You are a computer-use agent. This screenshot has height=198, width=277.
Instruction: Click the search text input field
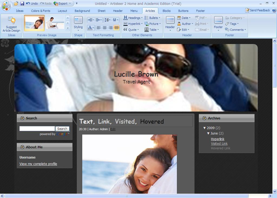pos(37,129)
